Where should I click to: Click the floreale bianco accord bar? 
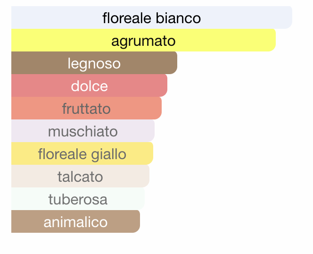(x=152, y=17)
